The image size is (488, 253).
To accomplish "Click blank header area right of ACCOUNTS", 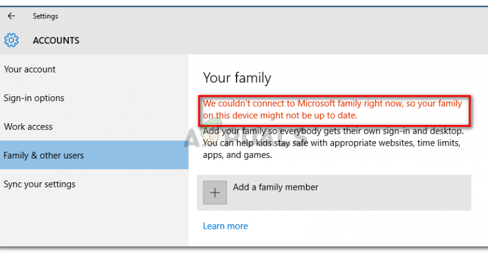I will (x=282, y=41).
